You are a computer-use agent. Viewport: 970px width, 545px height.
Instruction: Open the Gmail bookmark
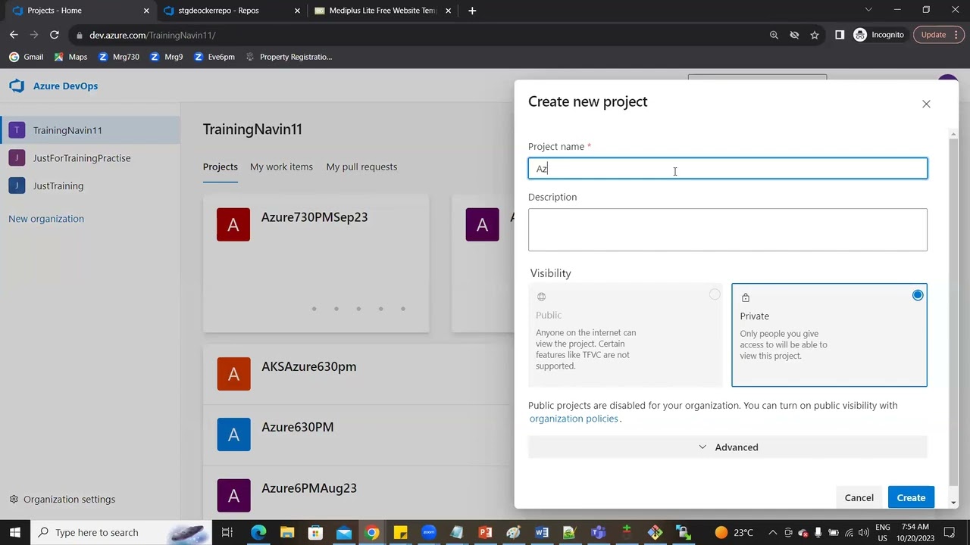26,57
